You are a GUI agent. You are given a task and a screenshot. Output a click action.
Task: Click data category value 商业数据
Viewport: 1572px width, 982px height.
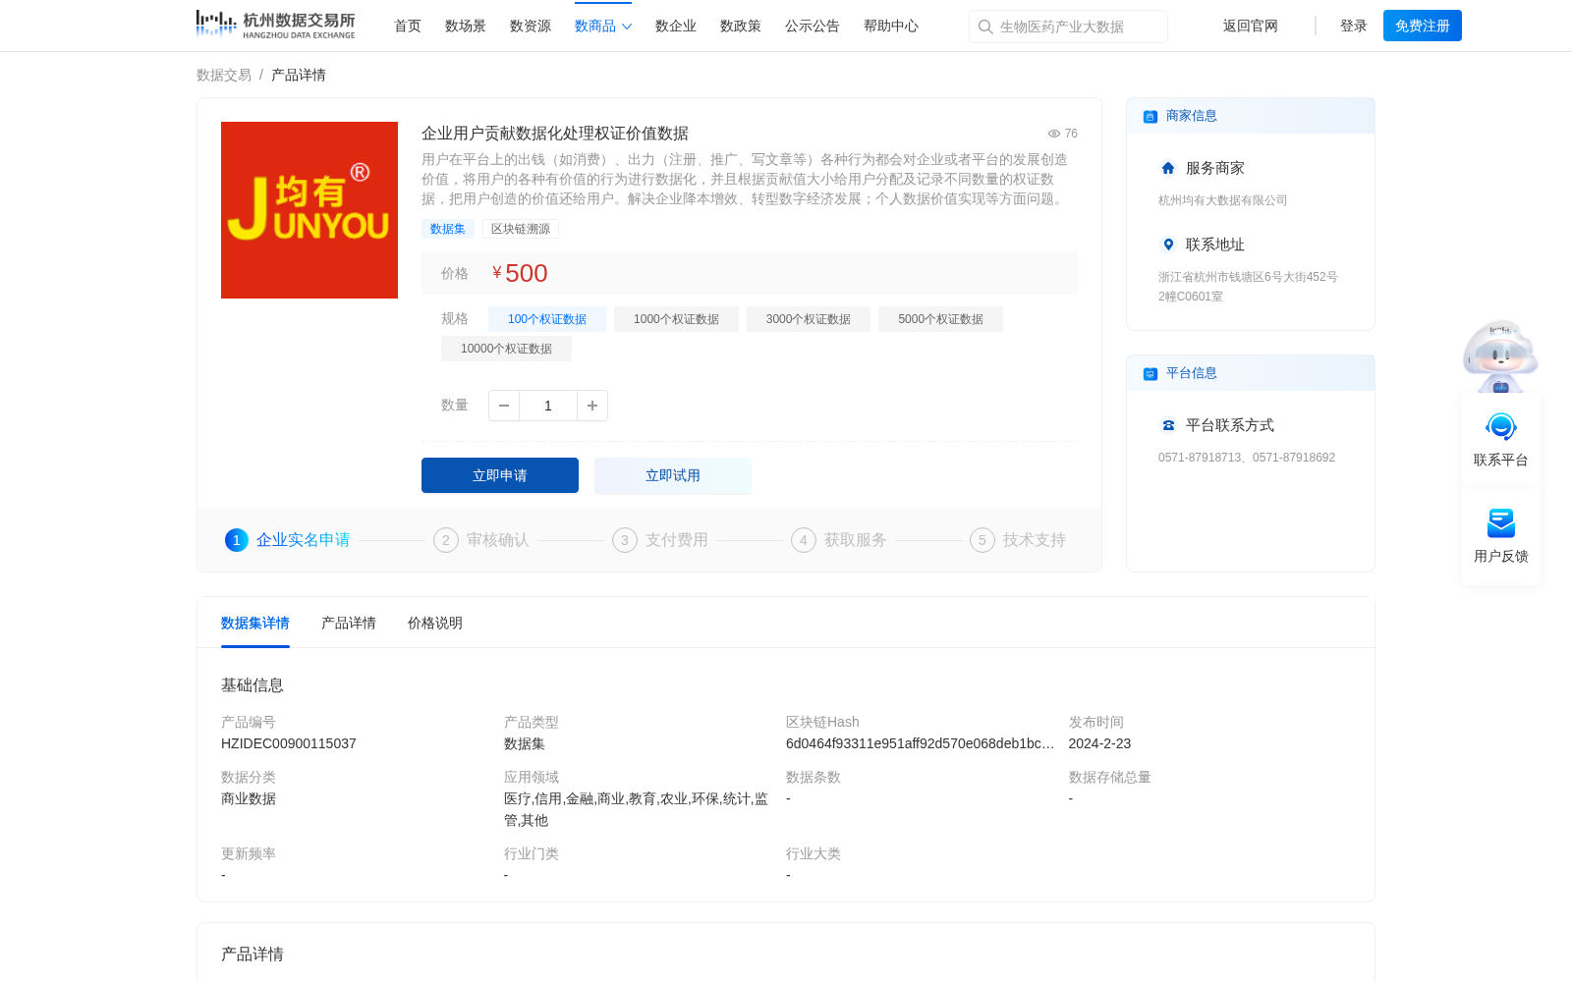(x=249, y=798)
